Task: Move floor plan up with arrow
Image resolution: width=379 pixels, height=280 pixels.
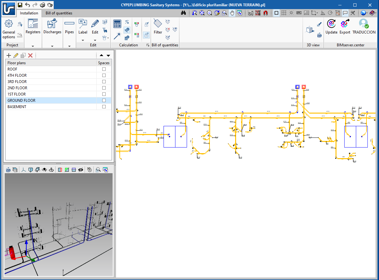Action: click(101, 55)
